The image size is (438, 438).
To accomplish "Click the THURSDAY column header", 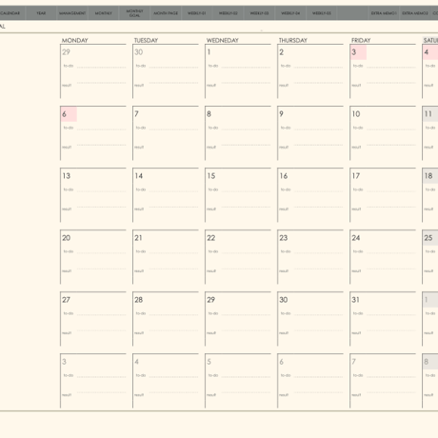I will (293, 40).
